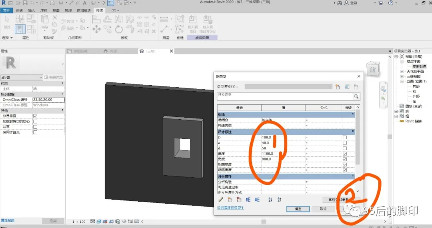The height and width of the screenshot is (228, 432).
Task: Collapse the 尺寸标注 group in Family Types
Action: coord(353,132)
